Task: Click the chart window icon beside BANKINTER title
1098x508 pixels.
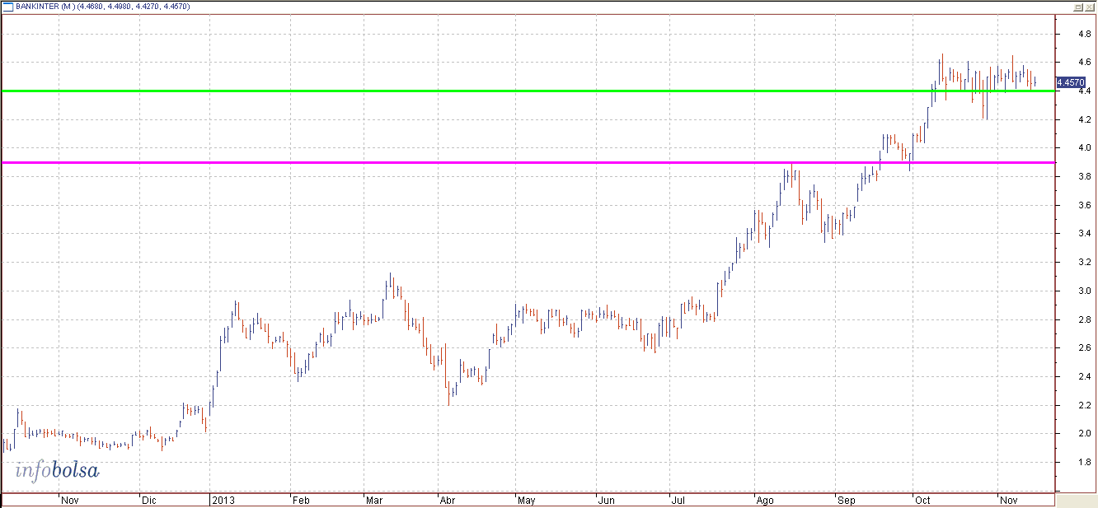Action: (7, 7)
